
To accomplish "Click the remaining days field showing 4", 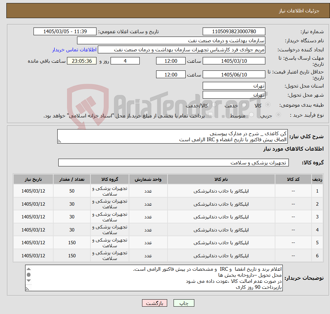I will point(125,61).
